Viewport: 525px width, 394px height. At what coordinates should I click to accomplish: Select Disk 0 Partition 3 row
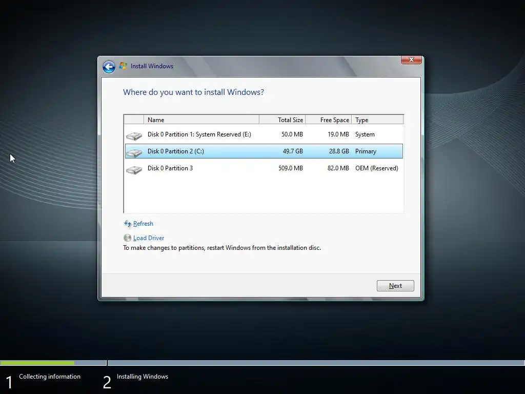click(x=264, y=168)
